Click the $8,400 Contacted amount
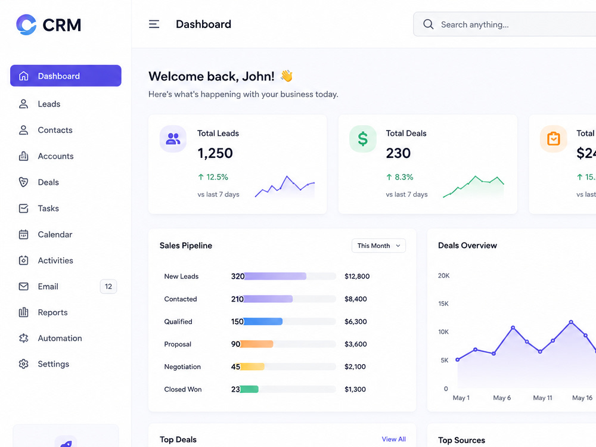Image resolution: width=596 pixels, height=447 pixels. pos(356,299)
